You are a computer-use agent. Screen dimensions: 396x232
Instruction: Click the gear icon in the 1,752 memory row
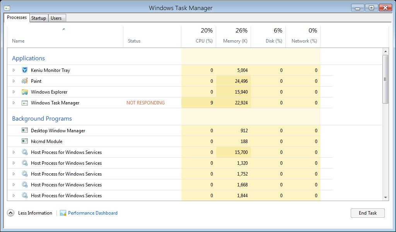tap(24, 174)
